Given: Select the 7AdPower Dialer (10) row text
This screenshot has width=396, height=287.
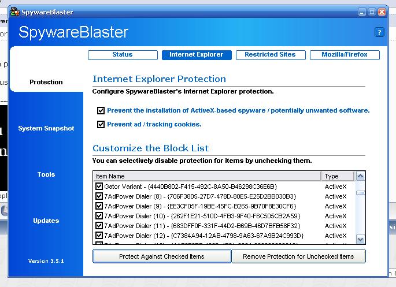Looking at the screenshot, I should pos(202,216).
